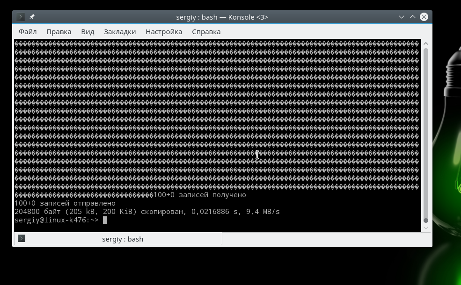Open the Закладки menu
This screenshot has width=461, height=285.
120,32
